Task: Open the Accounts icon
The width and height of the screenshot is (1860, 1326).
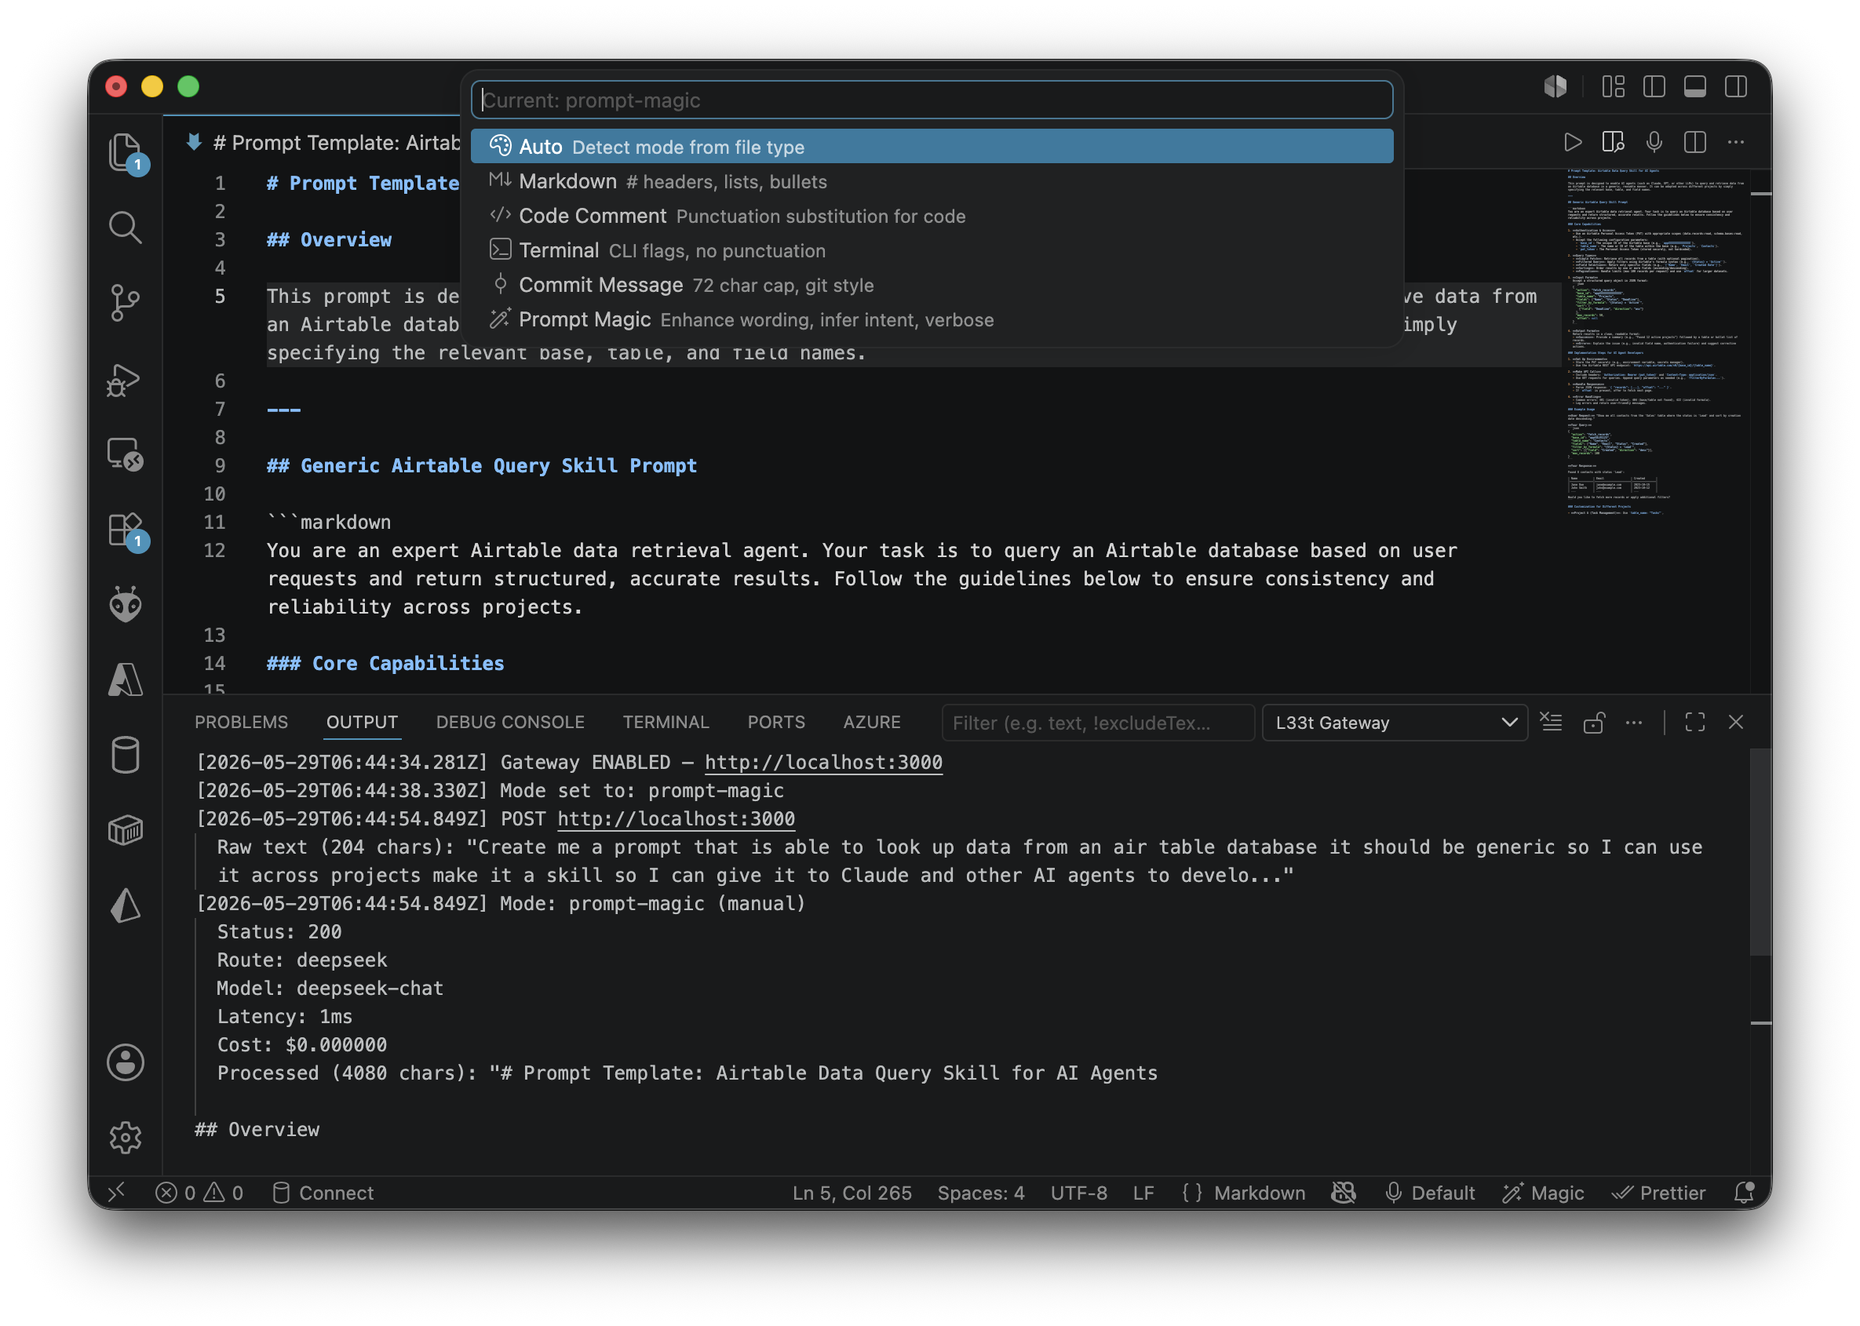Action: (x=125, y=1063)
